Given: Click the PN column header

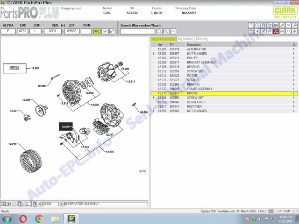Looking at the screenshot, I should (177, 45).
